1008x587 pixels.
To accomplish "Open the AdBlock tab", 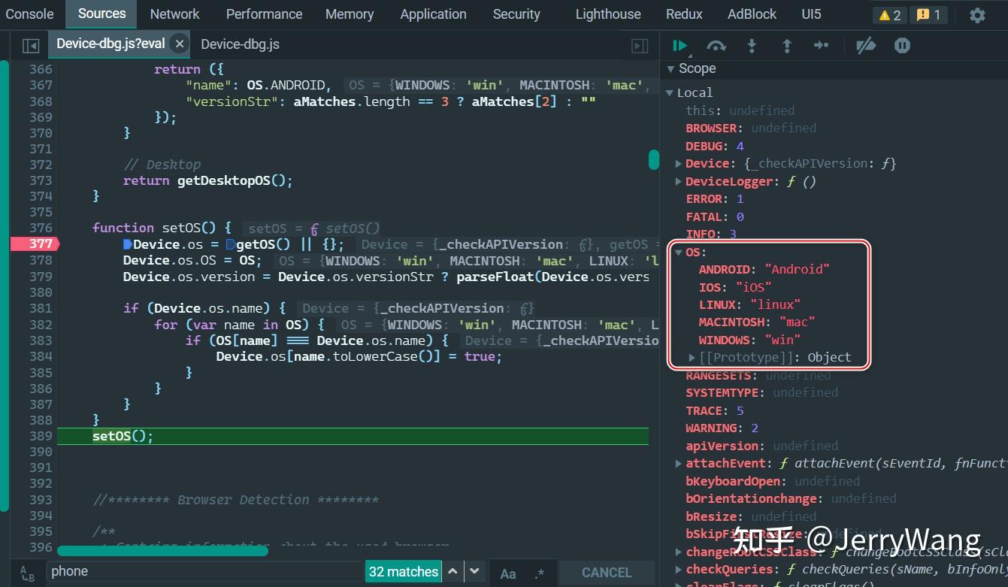I will click(752, 14).
